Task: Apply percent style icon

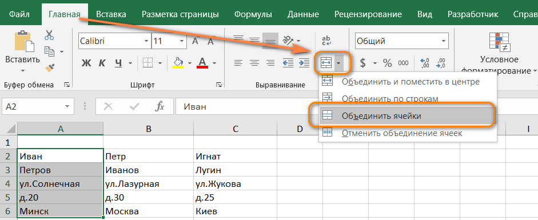Action: point(388,63)
